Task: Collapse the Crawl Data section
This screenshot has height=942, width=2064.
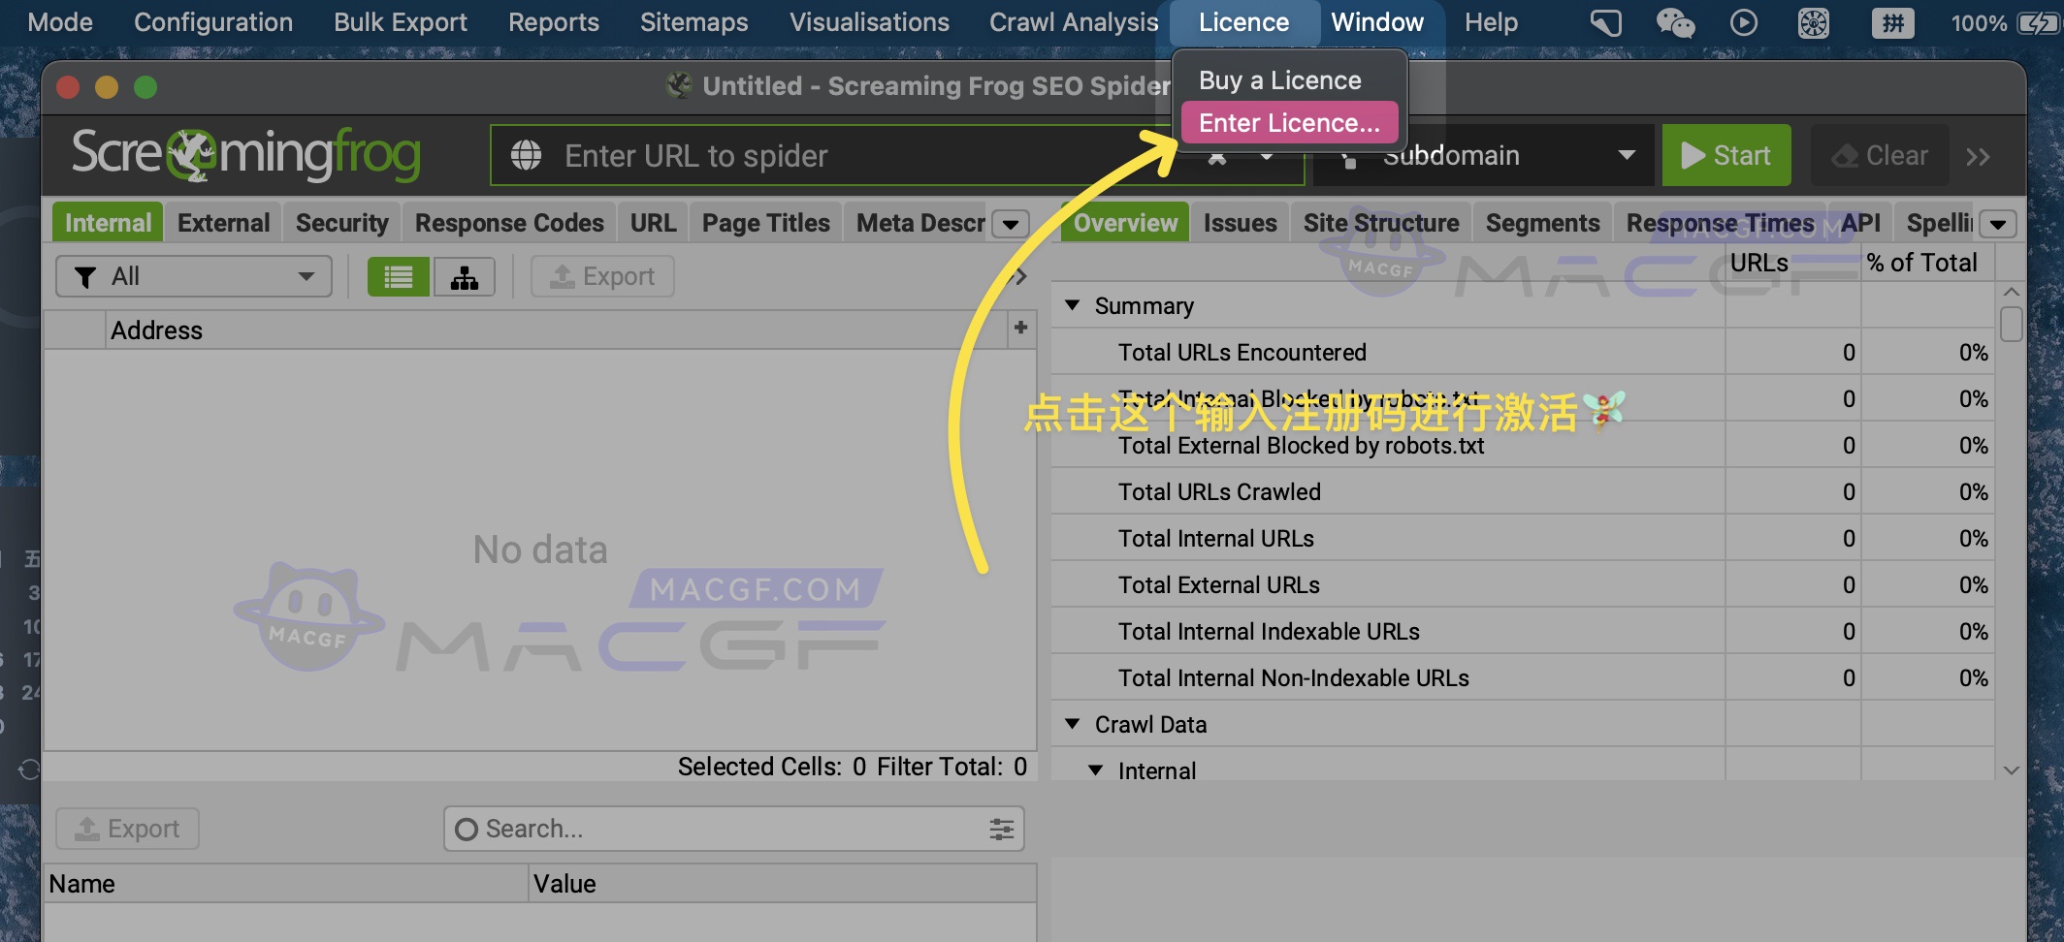Action: pyautogui.click(x=1072, y=724)
